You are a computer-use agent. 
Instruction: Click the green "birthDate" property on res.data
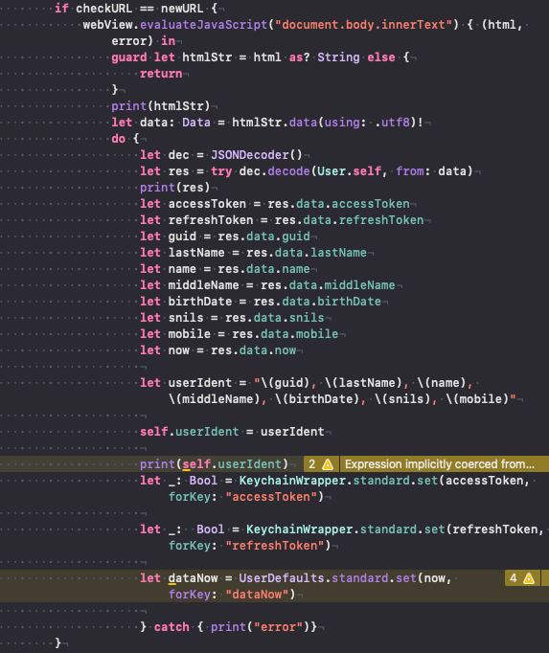pos(349,301)
